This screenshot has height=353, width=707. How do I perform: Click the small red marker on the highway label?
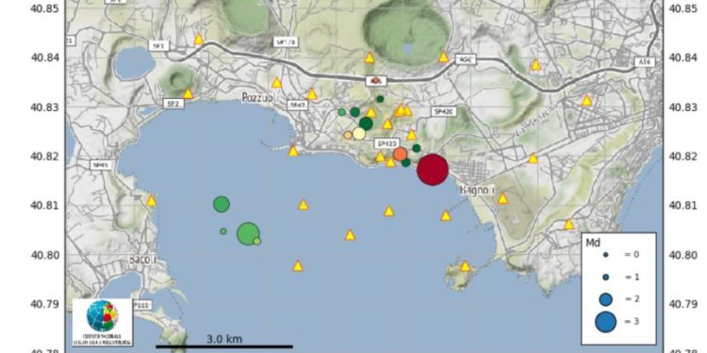click(x=375, y=80)
